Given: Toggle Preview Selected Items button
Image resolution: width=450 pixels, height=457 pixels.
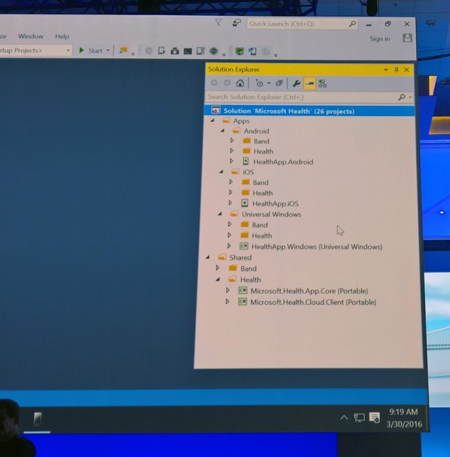Looking at the screenshot, I should click(309, 84).
